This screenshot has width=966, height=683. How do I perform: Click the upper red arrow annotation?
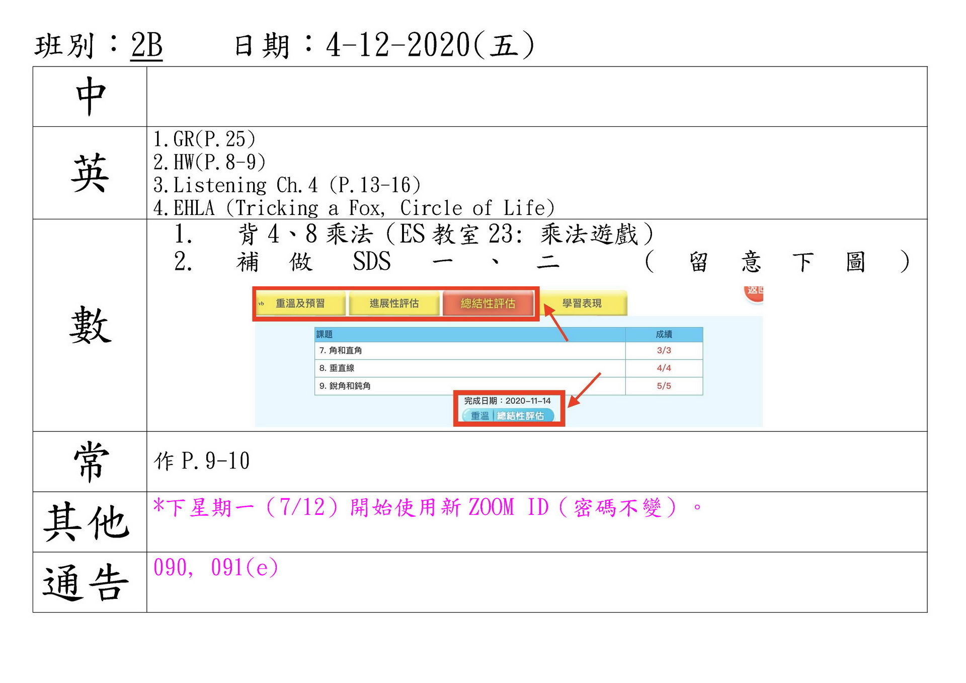click(x=556, y=325)
